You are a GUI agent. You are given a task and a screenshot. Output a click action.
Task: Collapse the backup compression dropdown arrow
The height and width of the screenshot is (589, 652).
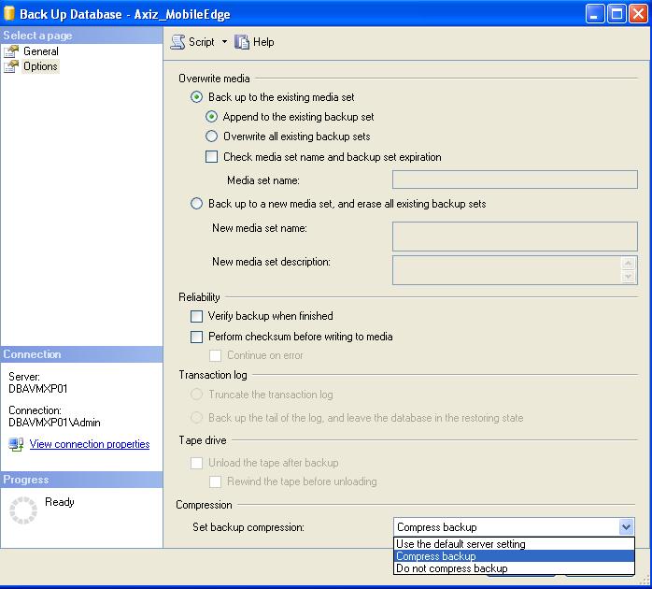click(x=626, y=527)
